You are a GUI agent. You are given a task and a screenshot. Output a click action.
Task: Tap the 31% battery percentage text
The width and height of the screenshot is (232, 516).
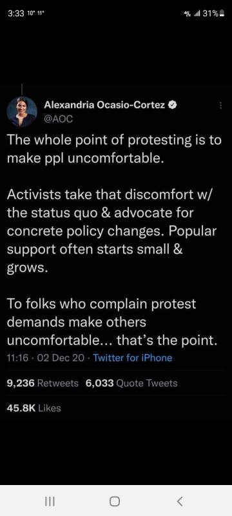(x=211, y=14)
